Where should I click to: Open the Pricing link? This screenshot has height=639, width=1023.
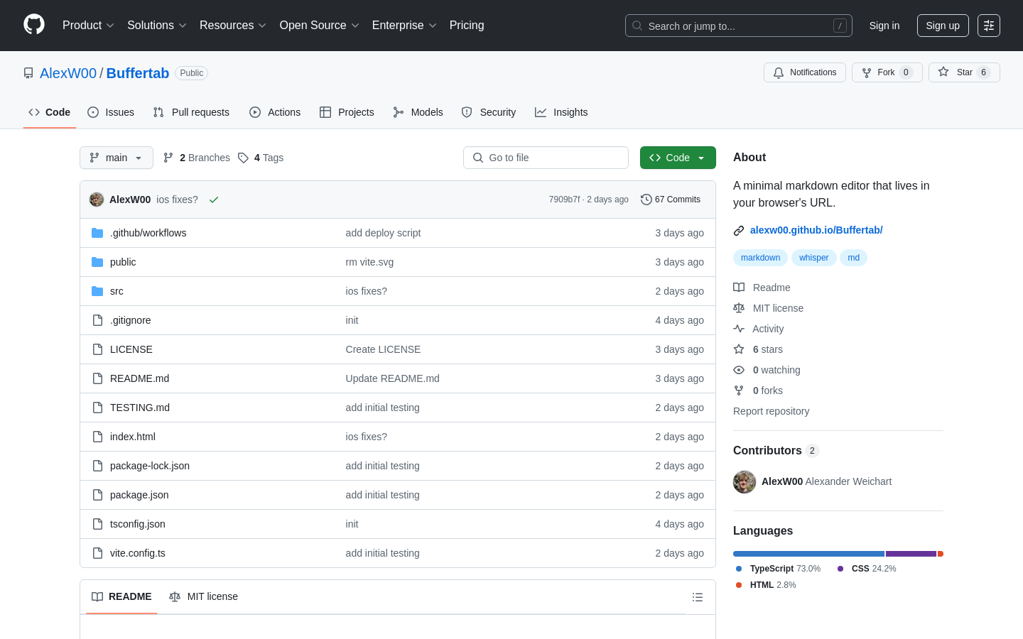(x=467, y=26)
